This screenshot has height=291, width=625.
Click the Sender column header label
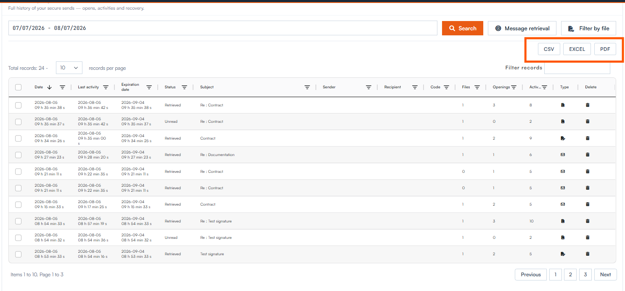329,87
